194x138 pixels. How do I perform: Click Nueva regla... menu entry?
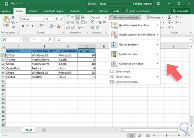(135, 72)
